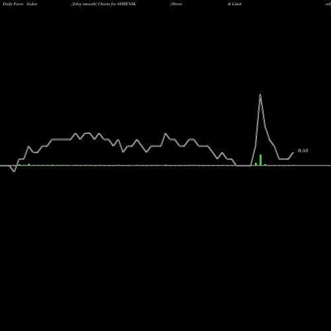Click the peak of the force index spike
331x331 pixels.
click(x=260, y=95)
